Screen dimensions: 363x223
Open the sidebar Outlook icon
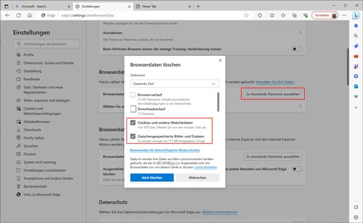click(356, 87)
